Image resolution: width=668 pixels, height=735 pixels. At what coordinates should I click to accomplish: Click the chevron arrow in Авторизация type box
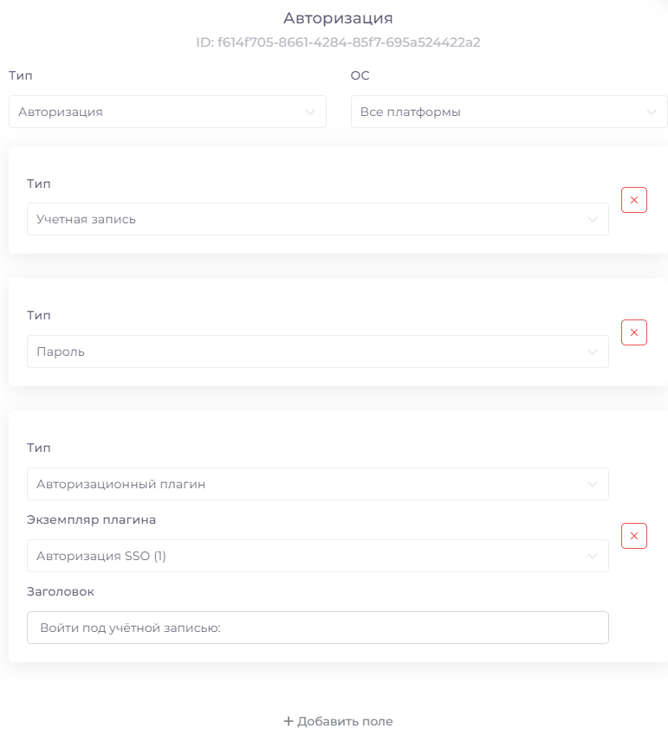tap(310, 112)
